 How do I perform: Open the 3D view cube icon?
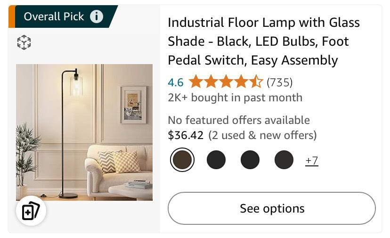point(24,42)
